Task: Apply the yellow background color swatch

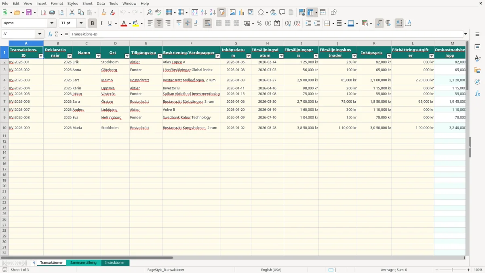Action: point(136,23)
